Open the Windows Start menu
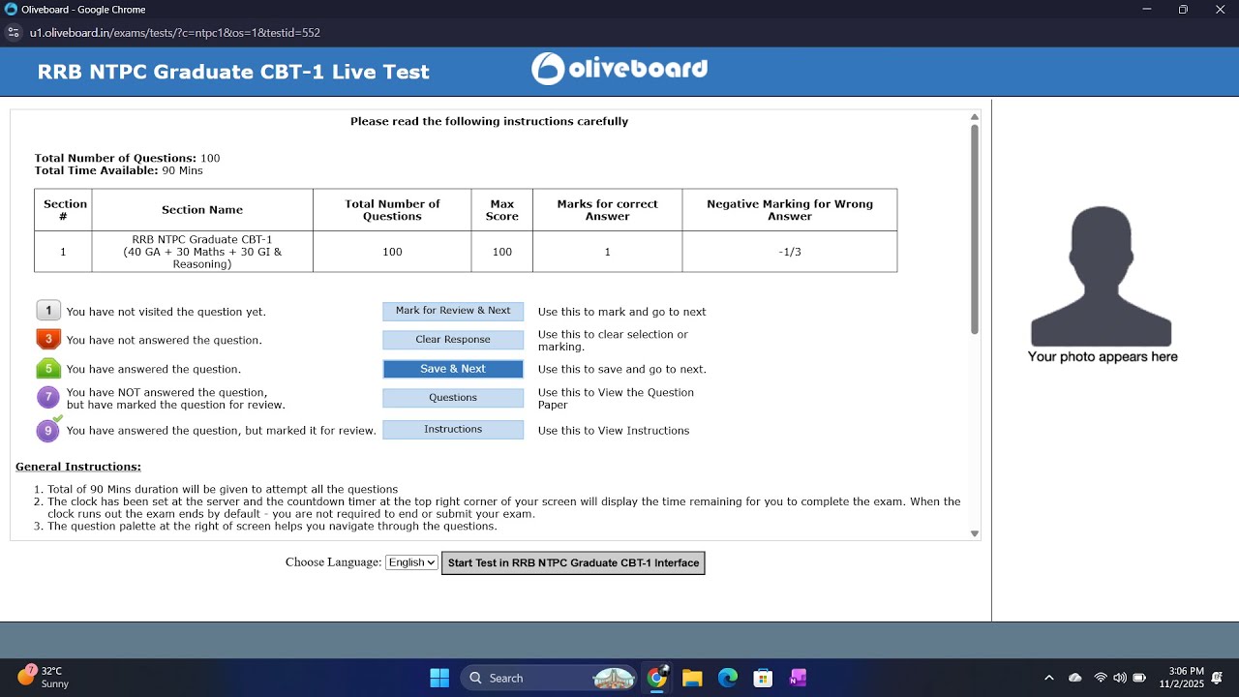The image size is (1239, 697). point(439,678)
